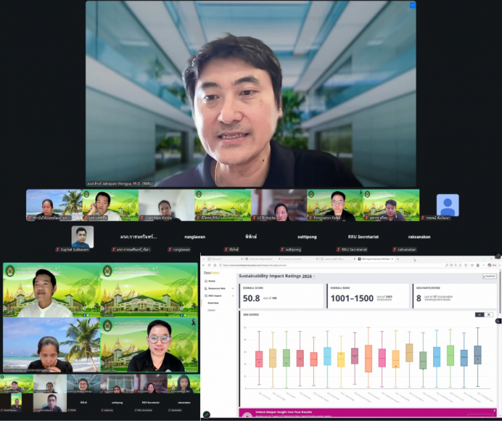The height and width of the screenshot is (421, 502).
Task: Click the muted mic icon beside runglawan label
Action: (170, 250)
